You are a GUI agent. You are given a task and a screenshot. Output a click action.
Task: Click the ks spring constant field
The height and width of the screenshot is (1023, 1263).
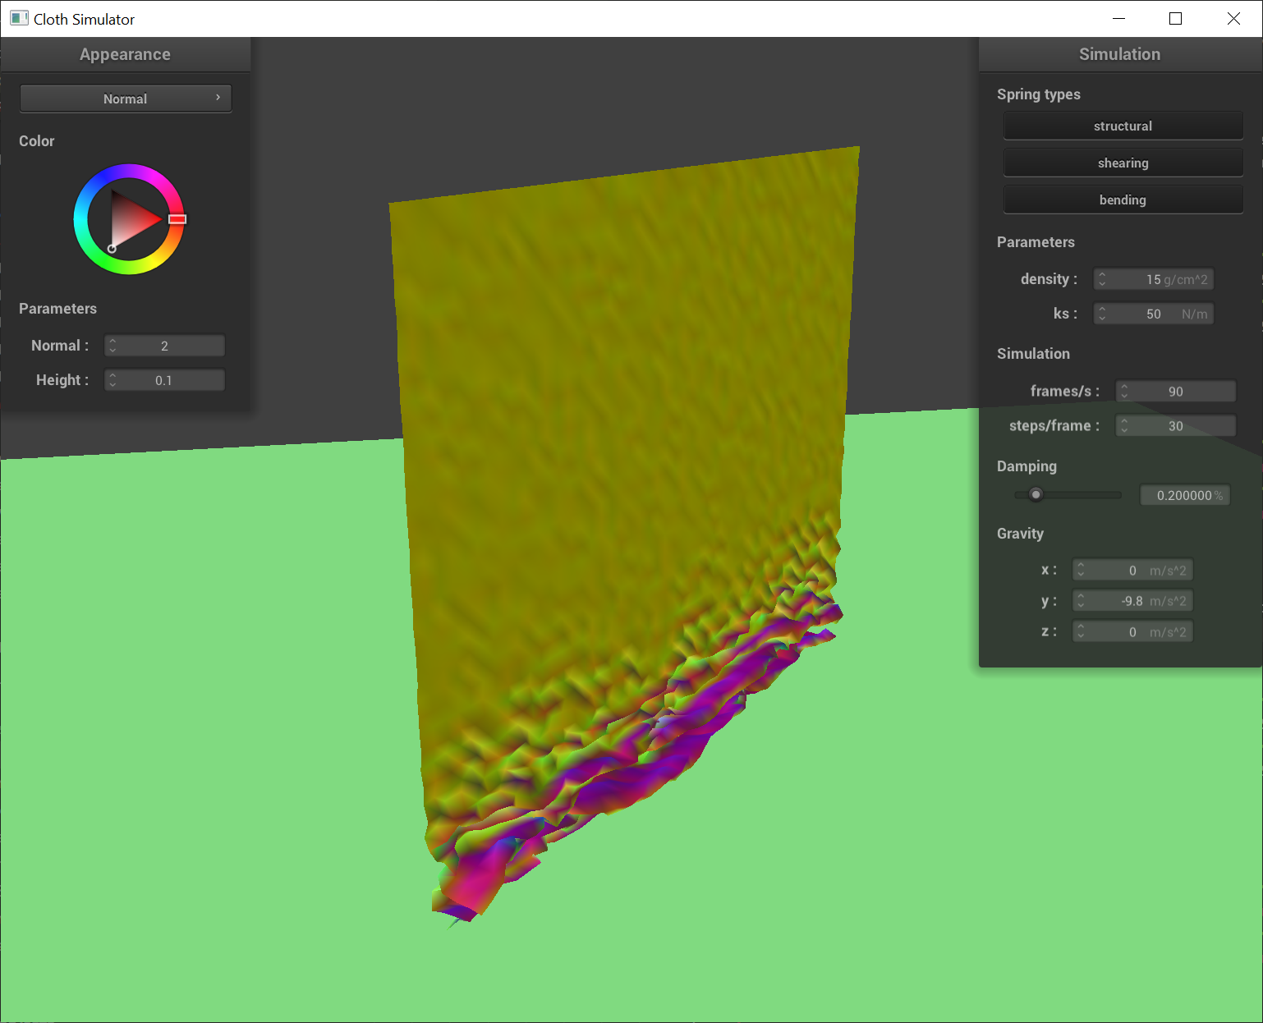click(1153, 314)
